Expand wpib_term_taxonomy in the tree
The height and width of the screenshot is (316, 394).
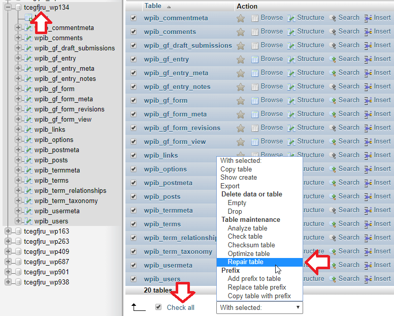(x=18, y=200)
